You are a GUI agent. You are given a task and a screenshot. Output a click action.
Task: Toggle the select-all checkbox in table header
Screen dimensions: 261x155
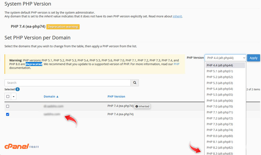tap(8, 96)
